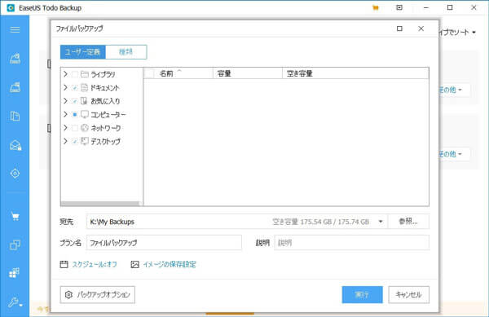Click the file backup sidebar icon
The height and width of the screenshot is (317, 489).
[x=15, y=116]
